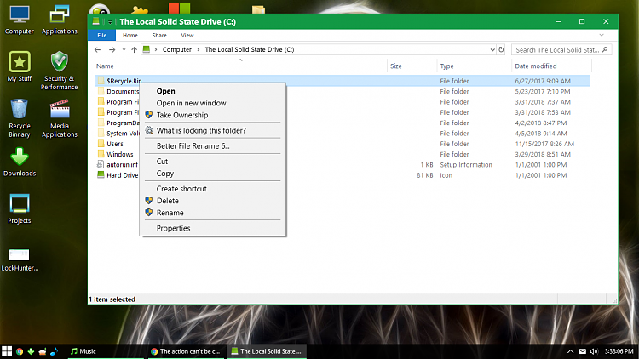
Task: Open the LockHunter desktop shortcut
Action: tap(19, 259)
